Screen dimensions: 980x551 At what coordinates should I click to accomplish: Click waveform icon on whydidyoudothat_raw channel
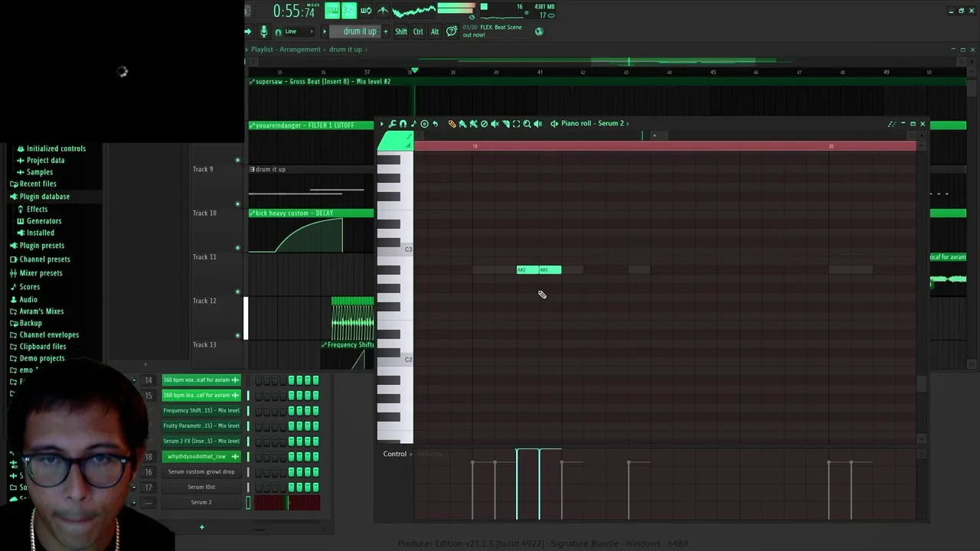pos(235,456)
